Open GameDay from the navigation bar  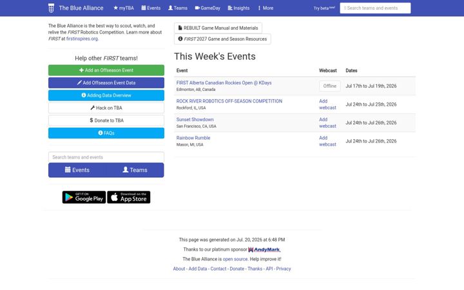coord(208,8)
